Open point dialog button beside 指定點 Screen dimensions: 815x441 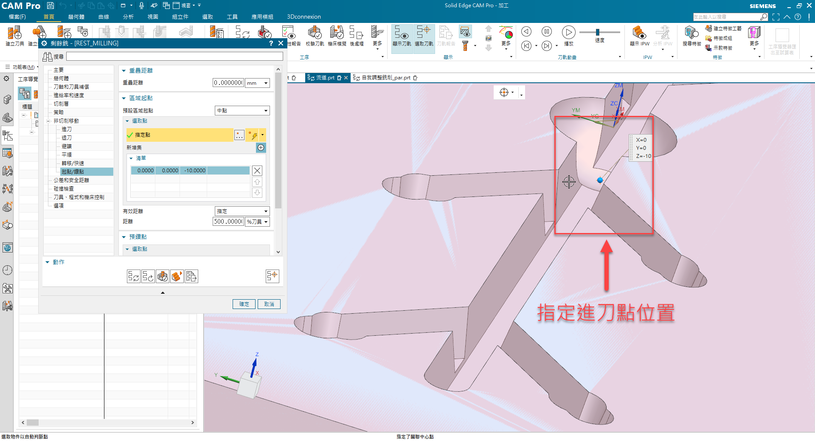click(x=239, y=135)
